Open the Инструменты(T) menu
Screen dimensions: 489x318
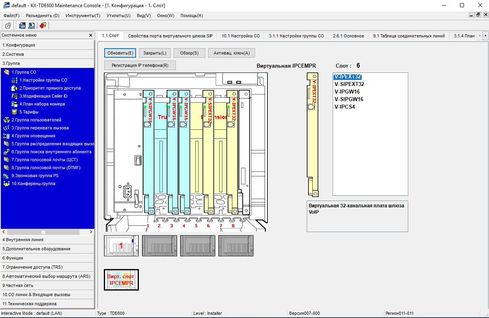click(83, 16)
